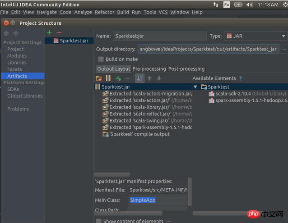Image resolution: width=288 pixels, height=223 pixels.
Task: Click output layout horizontal scrollbar
Action: [x=112, y=174]
